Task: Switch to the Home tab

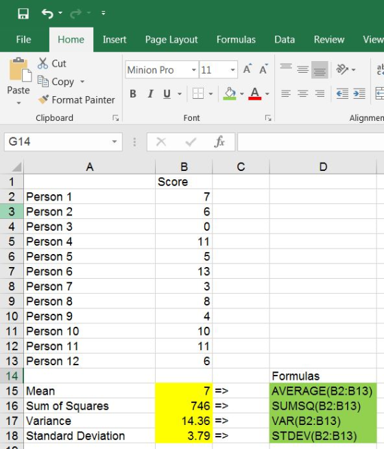Action: click(x=71, y=40)
